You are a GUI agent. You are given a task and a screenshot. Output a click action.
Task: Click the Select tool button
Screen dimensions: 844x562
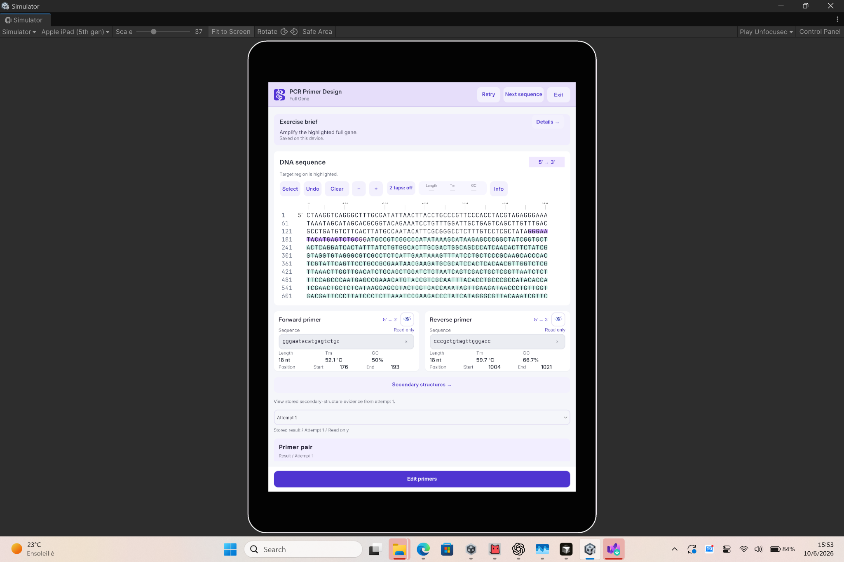click(x=290, y=189)
